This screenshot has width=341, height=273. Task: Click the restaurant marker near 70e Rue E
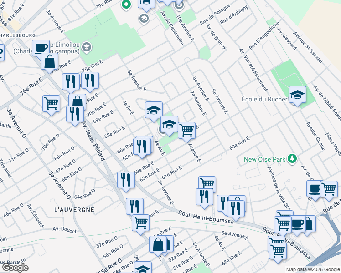[x=75, y=114]
